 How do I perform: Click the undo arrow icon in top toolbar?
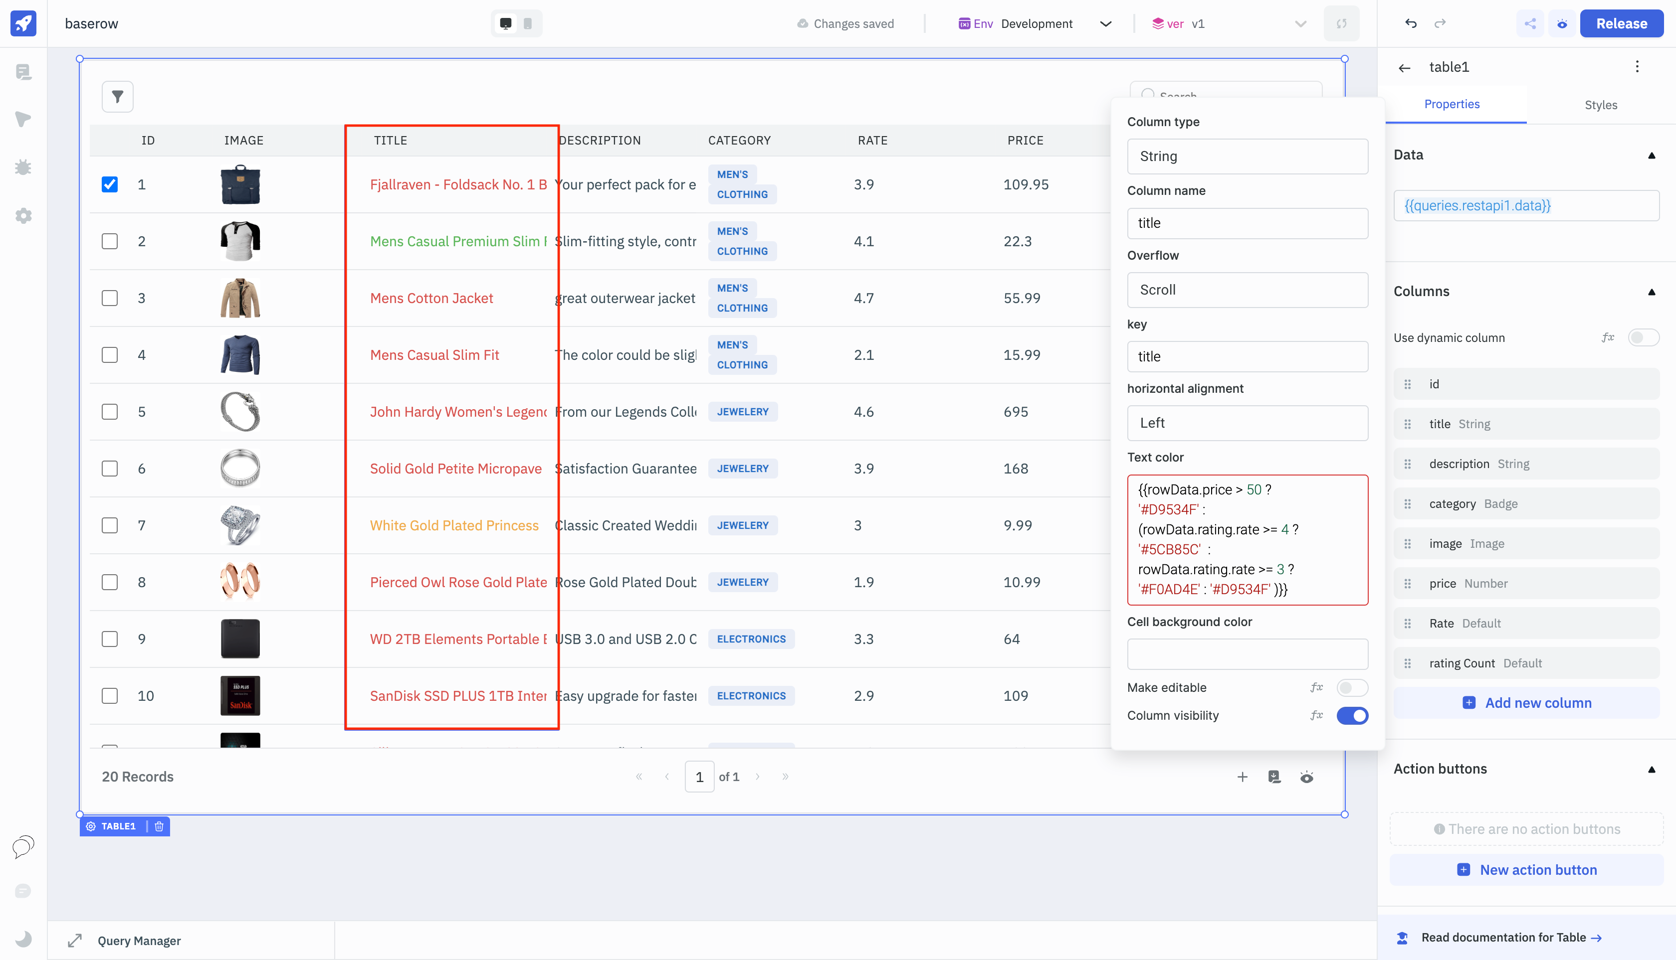(1410, 22)
